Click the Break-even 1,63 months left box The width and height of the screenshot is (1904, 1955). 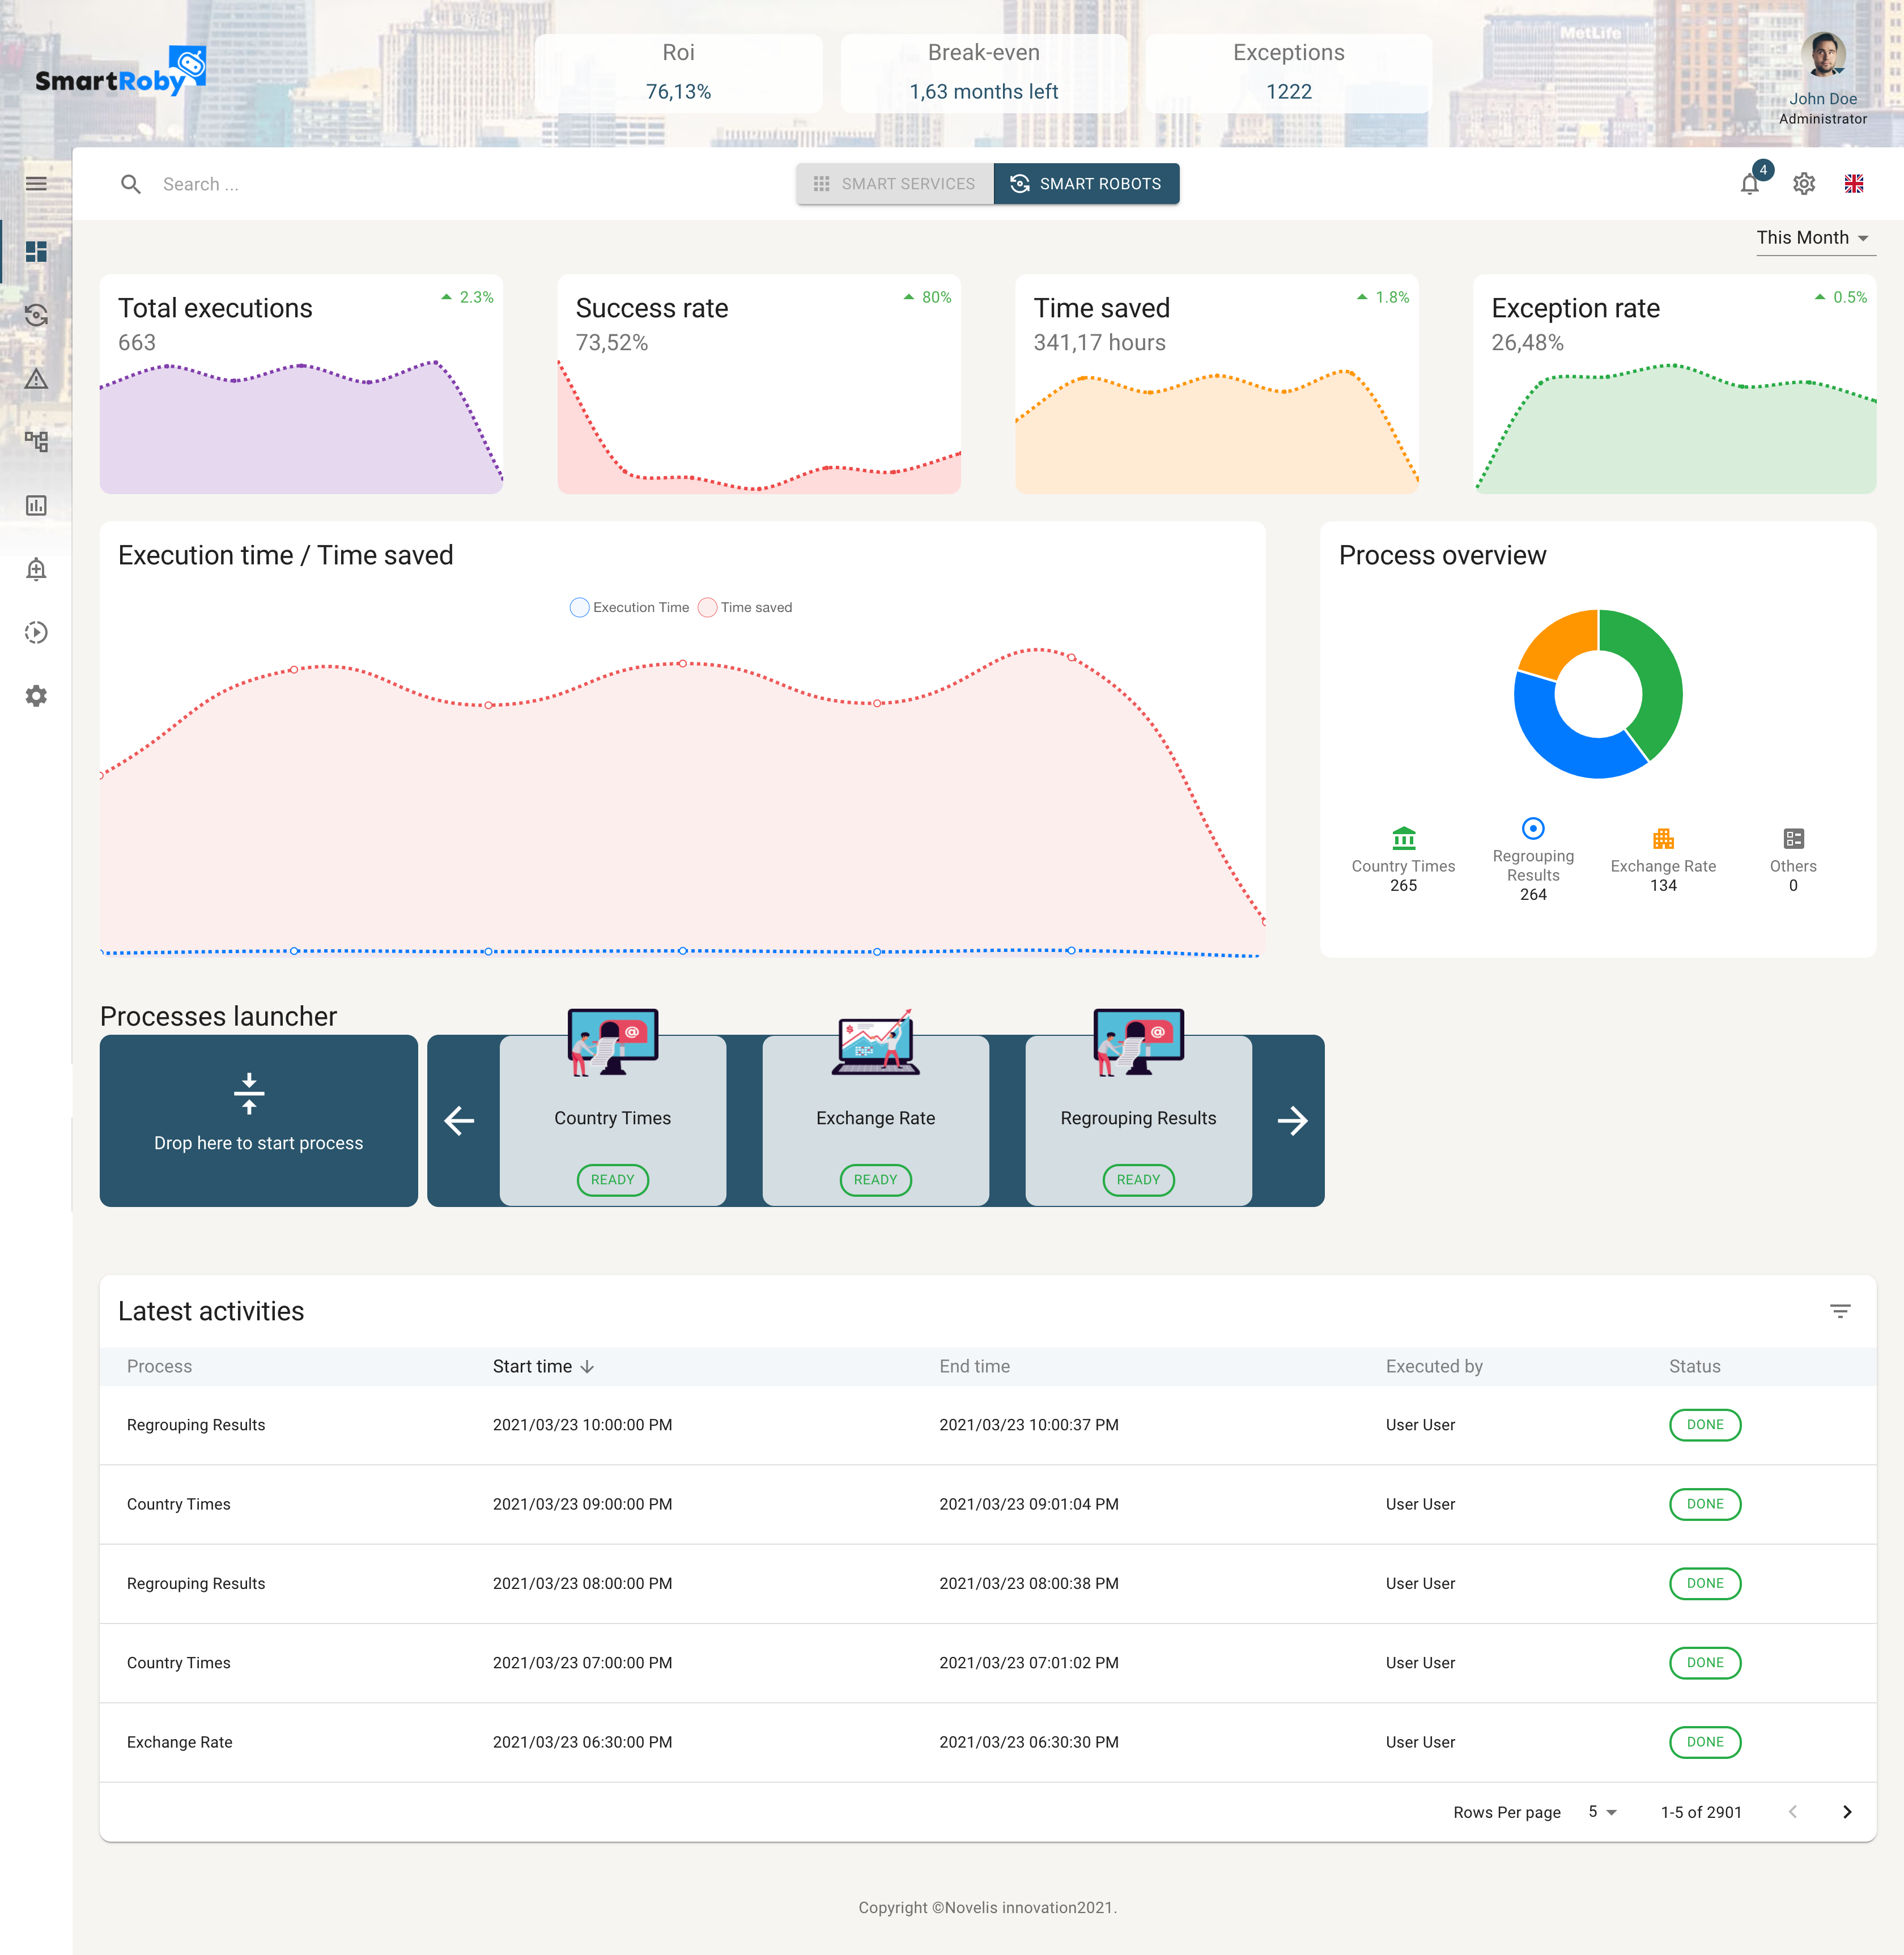click(x=984, y=73)
